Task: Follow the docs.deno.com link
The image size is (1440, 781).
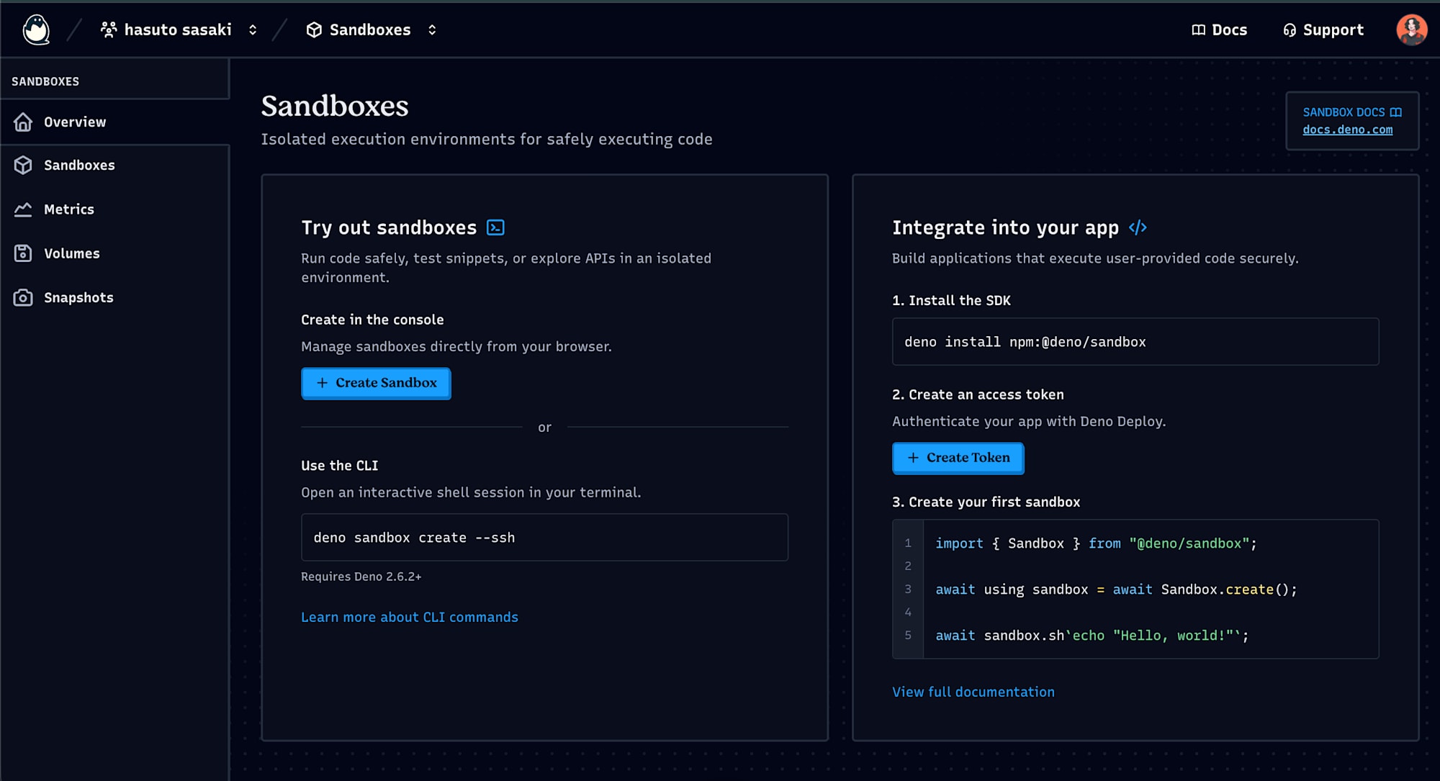Action: [x=1347, y=130]
